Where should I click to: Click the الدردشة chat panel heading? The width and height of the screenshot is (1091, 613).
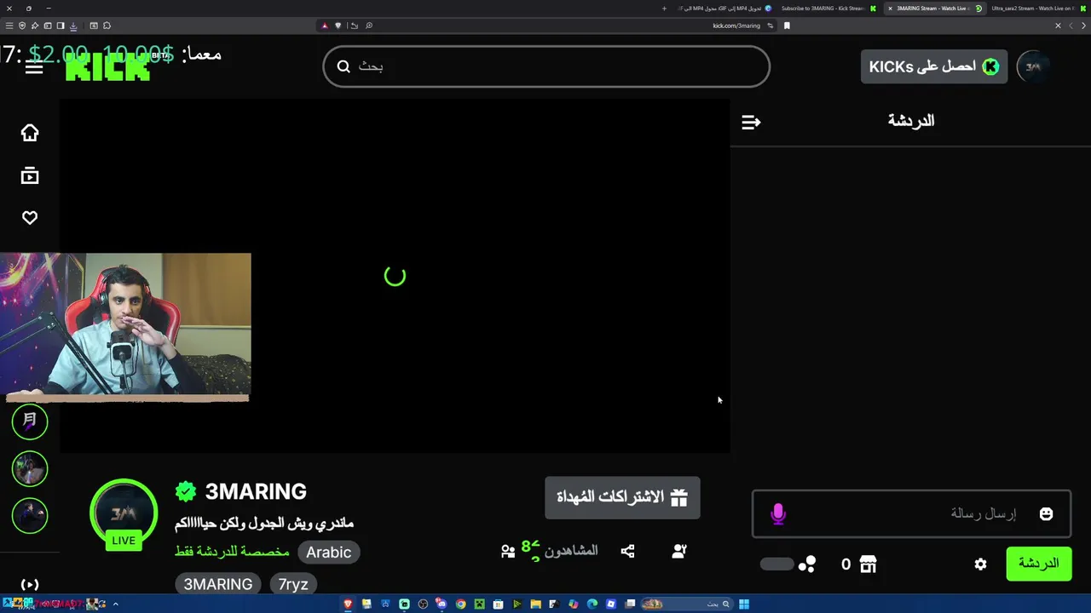[911, 121]
